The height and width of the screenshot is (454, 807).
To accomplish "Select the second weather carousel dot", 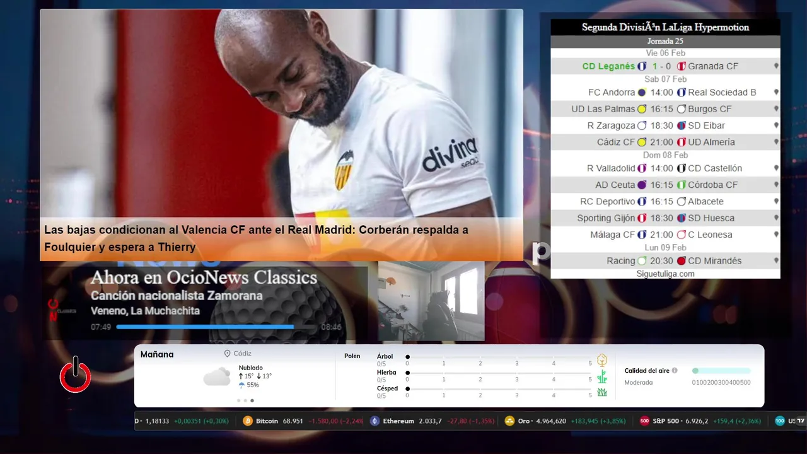I will click(x=245, y=400).
